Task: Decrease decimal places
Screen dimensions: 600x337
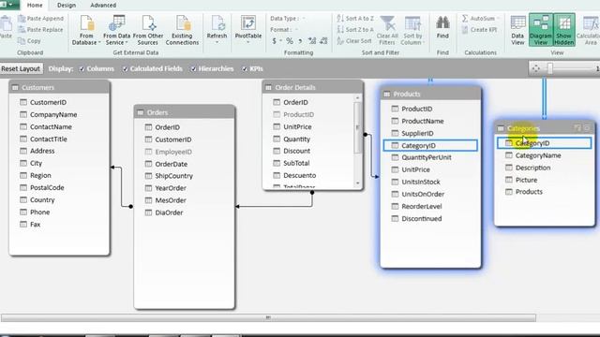Action: point(323,41)
